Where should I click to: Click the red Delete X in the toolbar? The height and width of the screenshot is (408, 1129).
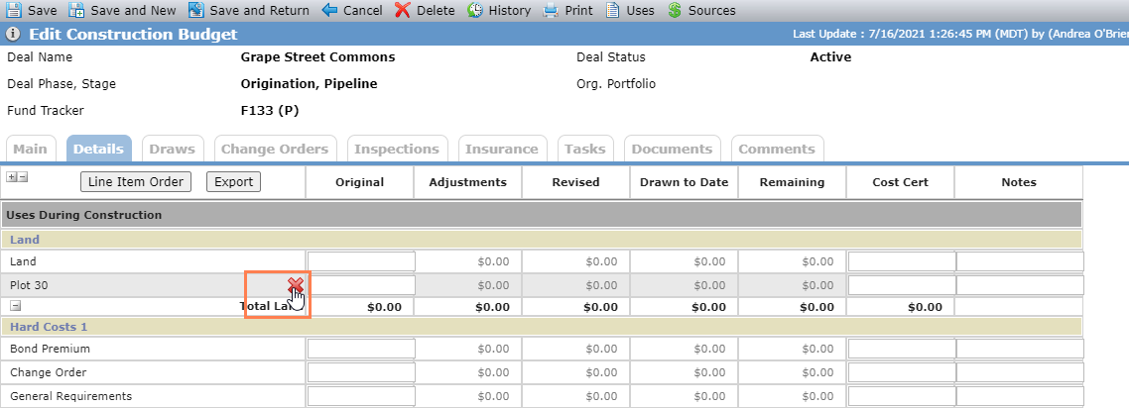coord(403,10)
